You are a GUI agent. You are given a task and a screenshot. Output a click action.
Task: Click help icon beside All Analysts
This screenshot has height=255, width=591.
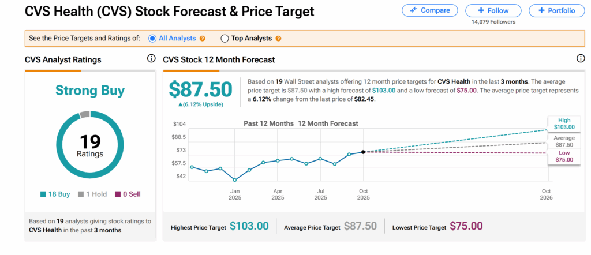click(203, 39)
